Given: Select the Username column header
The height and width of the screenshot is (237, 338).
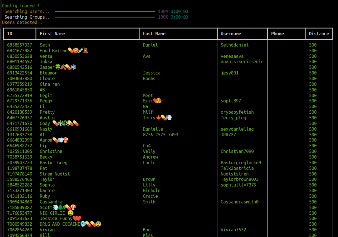Looking at the screenshot, I should tap(231, 34).
